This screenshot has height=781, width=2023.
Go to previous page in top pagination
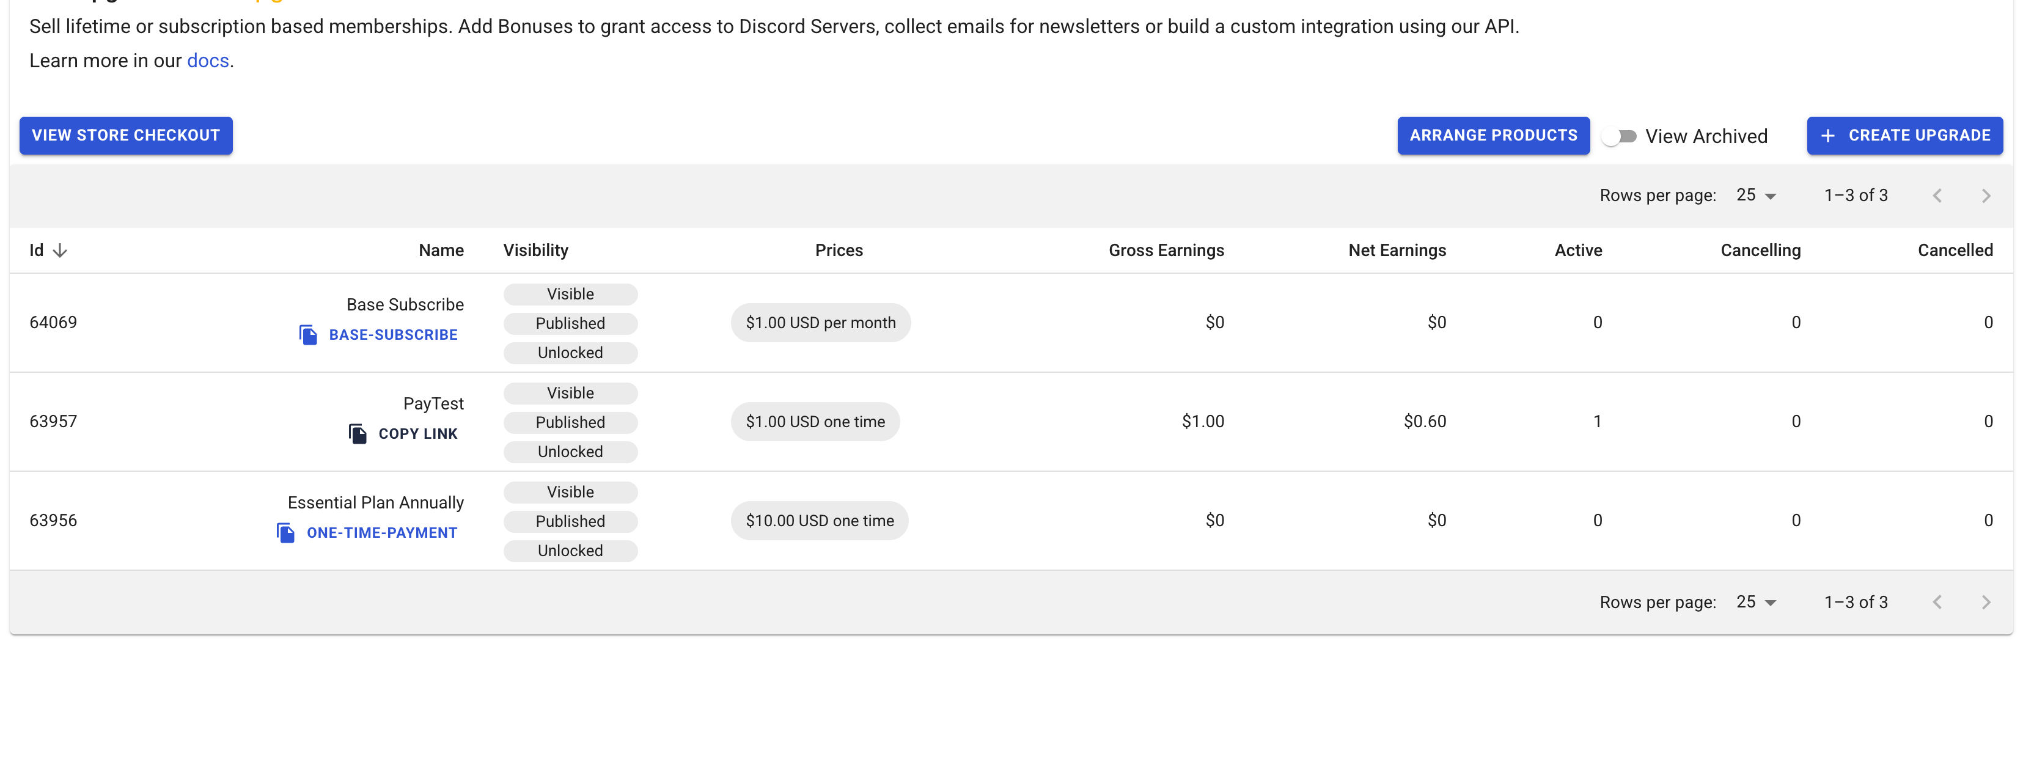point(1937,196)
